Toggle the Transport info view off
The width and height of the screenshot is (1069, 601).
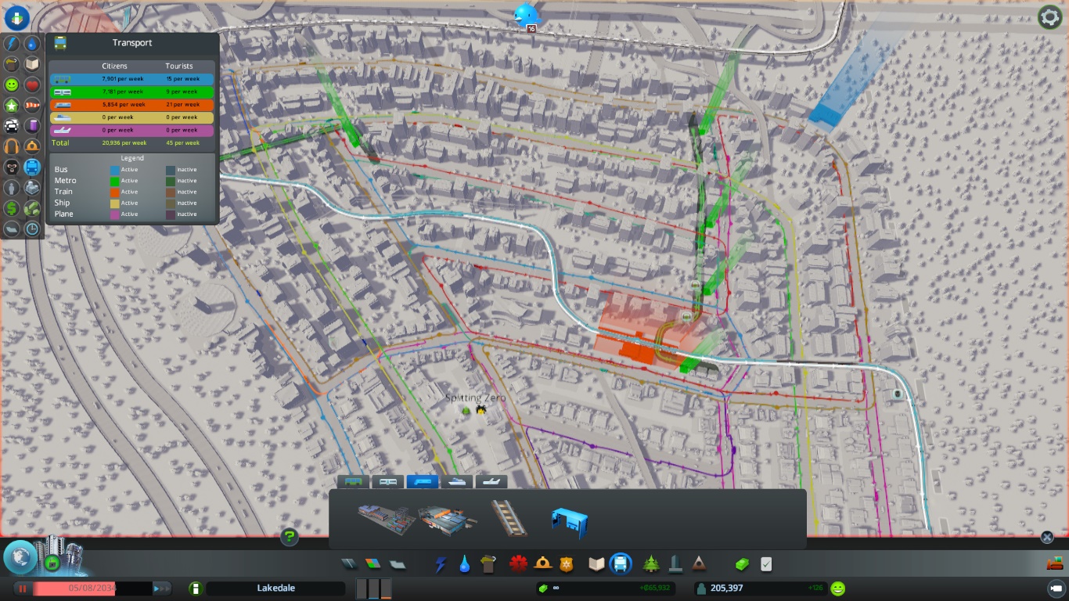(x=32, y=167)
